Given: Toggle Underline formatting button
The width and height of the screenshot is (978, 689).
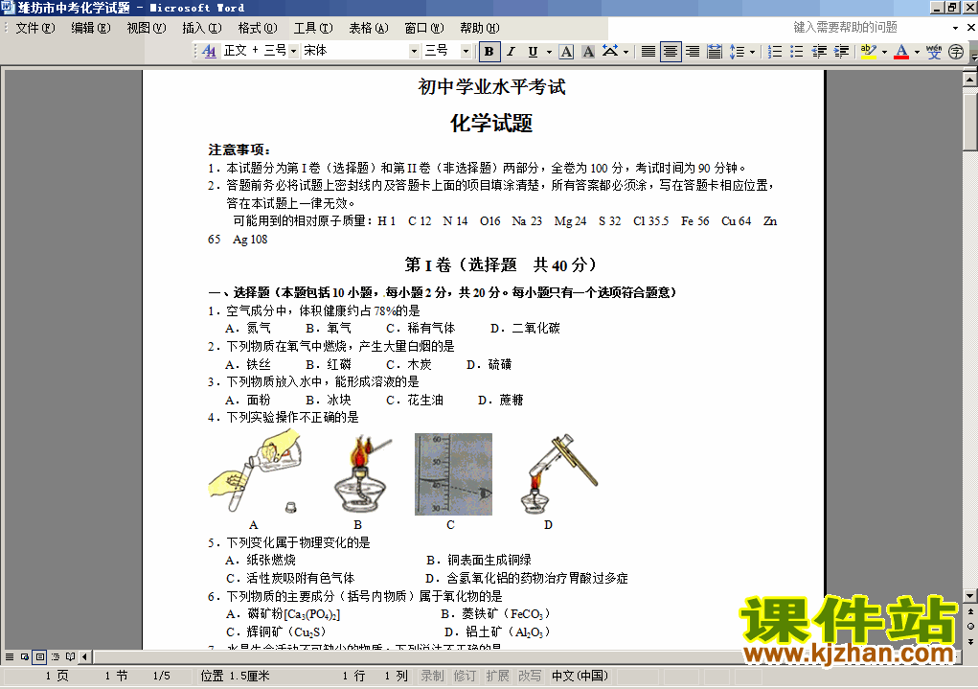Looking at the screenshot, I should [533, 51].
